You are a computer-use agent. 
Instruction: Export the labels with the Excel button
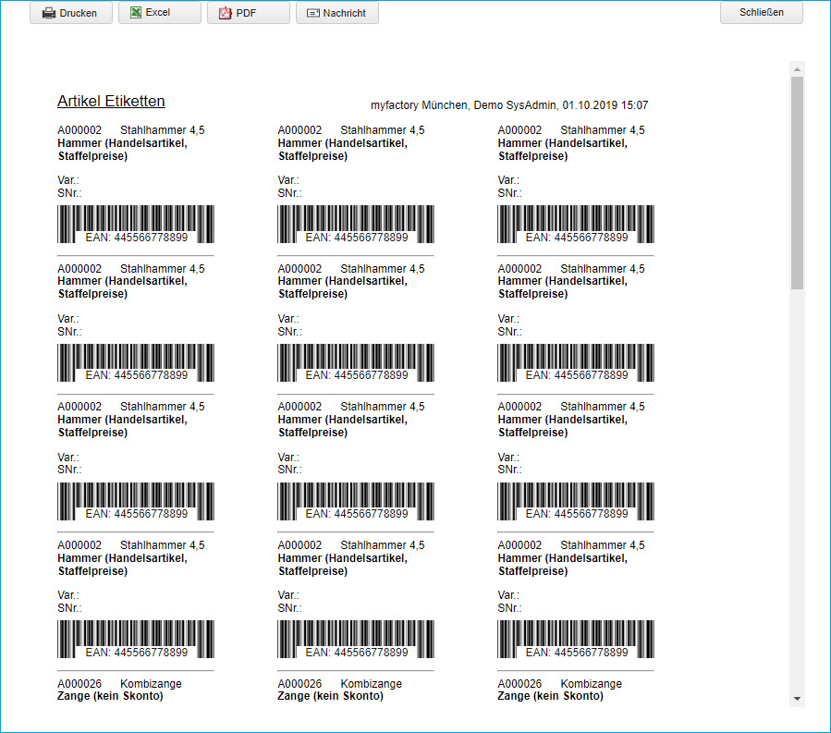[x=160, y=13]
